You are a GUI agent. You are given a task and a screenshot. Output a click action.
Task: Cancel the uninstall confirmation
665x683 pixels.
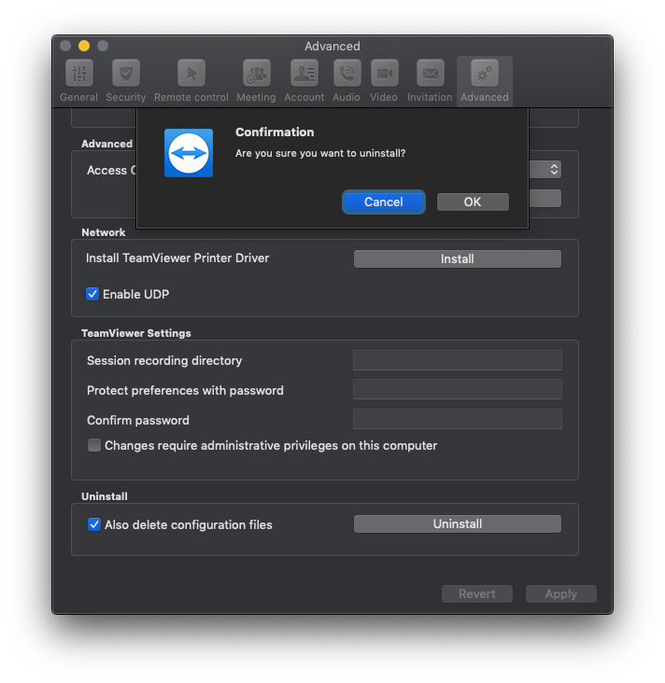click(x=383, y=202)
